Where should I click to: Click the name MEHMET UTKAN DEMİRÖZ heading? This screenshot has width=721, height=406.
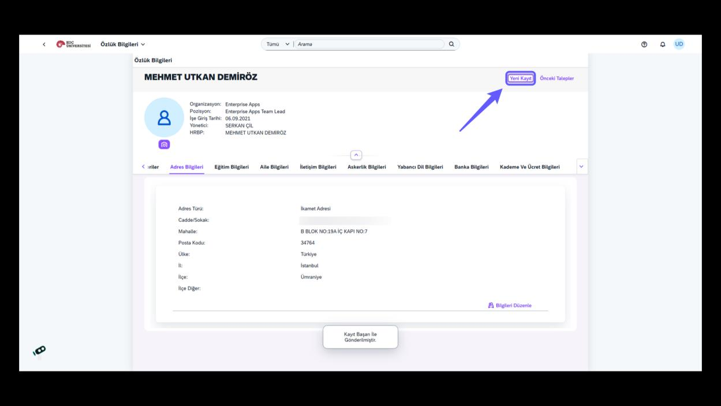(201, 77)
